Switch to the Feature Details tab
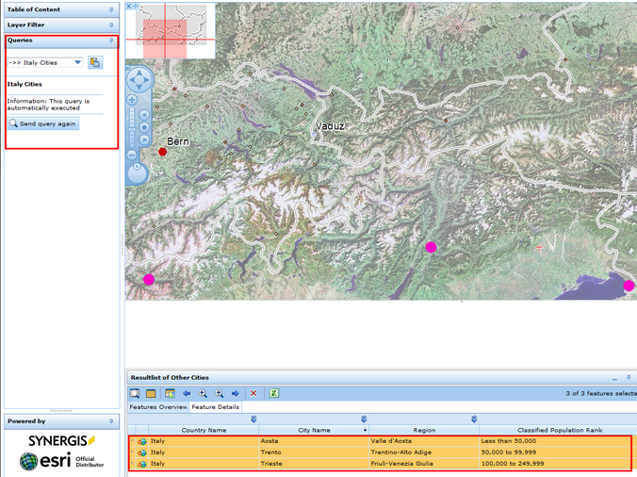Image resolution: width=637 pixels, height=477 pixels. [x=215, y=406]
